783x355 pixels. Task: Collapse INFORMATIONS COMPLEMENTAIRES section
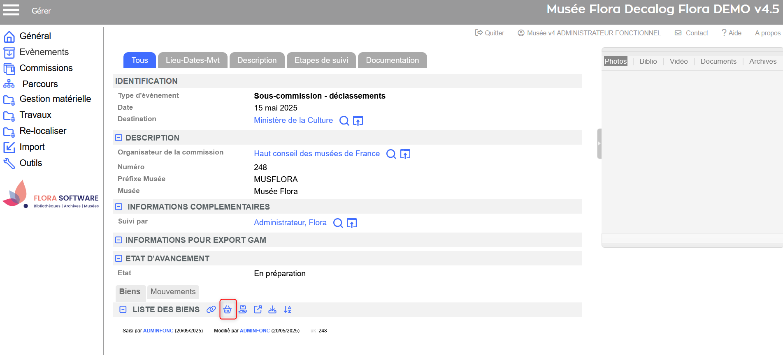coord(118,207)
